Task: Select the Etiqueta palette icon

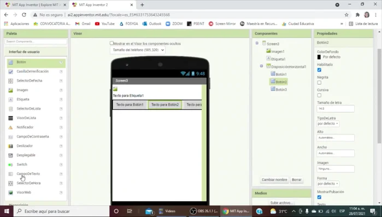Action: (11, 99)
